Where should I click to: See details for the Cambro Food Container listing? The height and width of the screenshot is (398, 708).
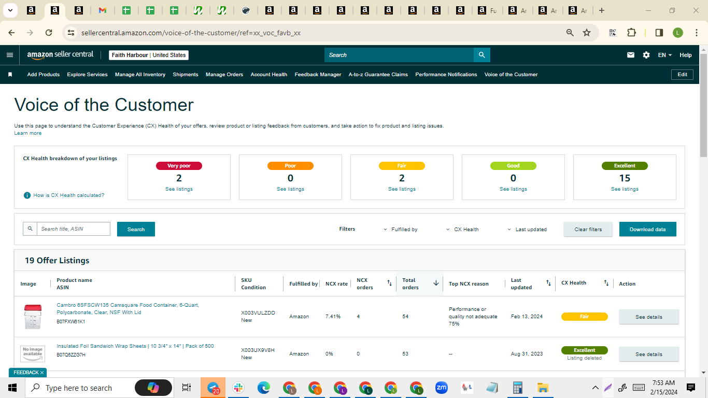[x=649, y=317]
